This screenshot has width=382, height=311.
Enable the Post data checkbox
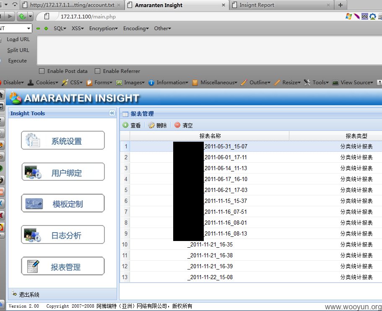click(x=42, y=71)
